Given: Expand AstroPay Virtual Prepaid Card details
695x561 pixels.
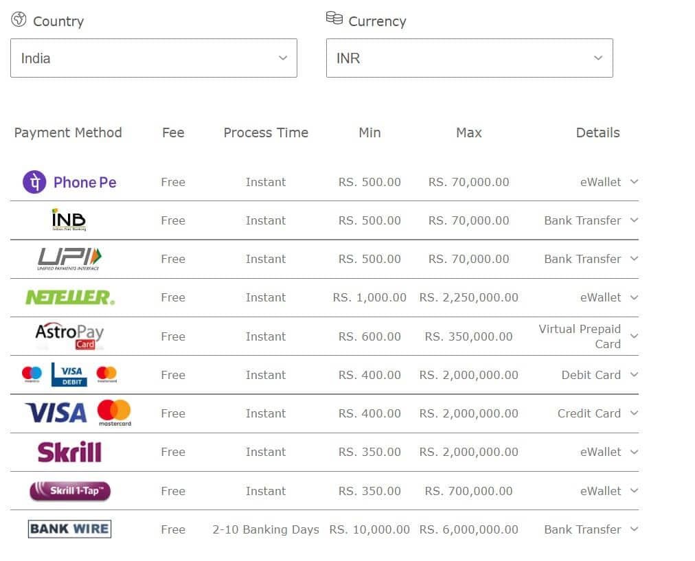Looking at the screenshot, I should 634,336.
